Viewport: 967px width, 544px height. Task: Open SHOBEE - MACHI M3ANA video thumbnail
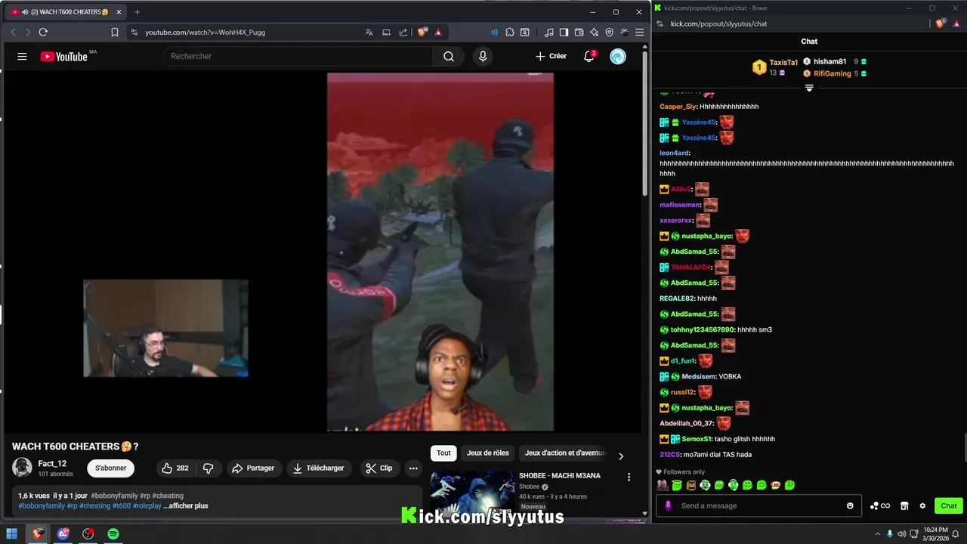[x=472, y=494]
